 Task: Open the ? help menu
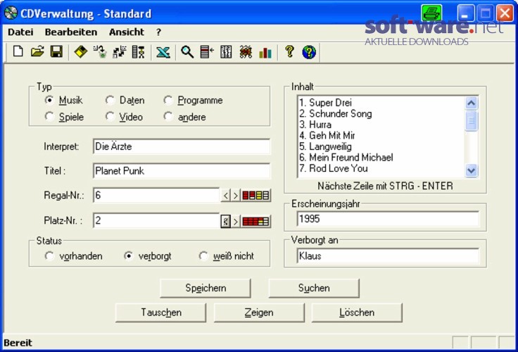point(158,32)
